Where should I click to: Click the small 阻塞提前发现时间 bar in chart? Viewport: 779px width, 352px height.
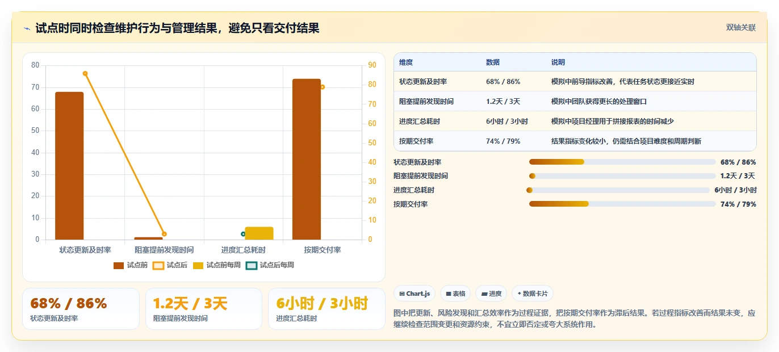tap(148, 238)
